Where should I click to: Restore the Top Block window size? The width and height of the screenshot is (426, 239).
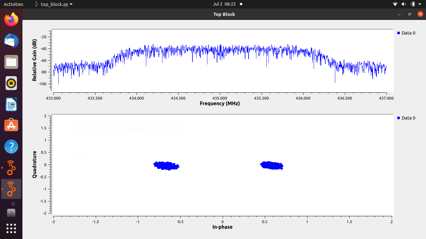pyautogui.click(x=409, y=14)
